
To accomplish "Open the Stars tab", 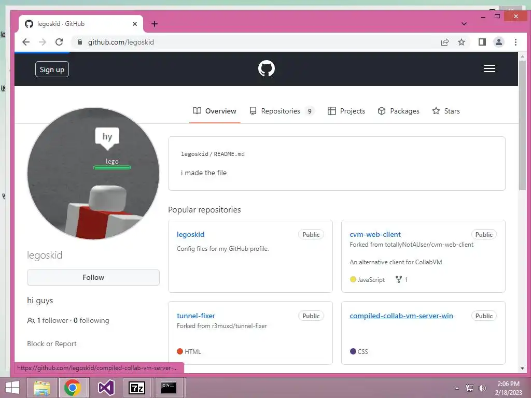I will tap(445, 111).
